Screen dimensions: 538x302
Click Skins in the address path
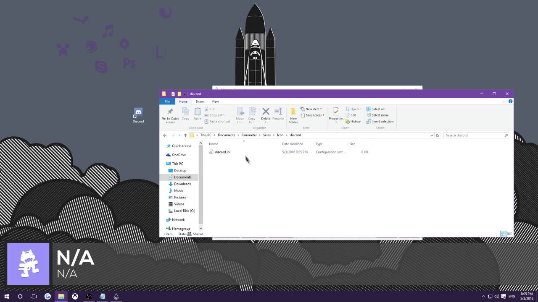point(267,135)
